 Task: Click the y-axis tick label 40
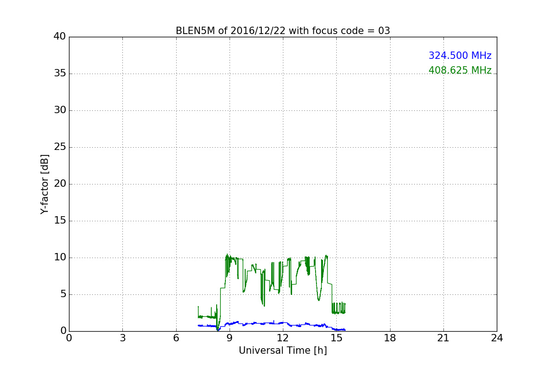click(60, 37)
